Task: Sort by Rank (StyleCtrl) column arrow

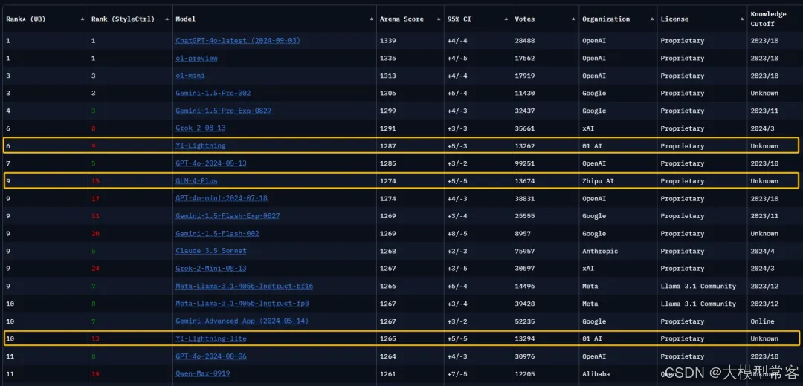Action: 167,19
